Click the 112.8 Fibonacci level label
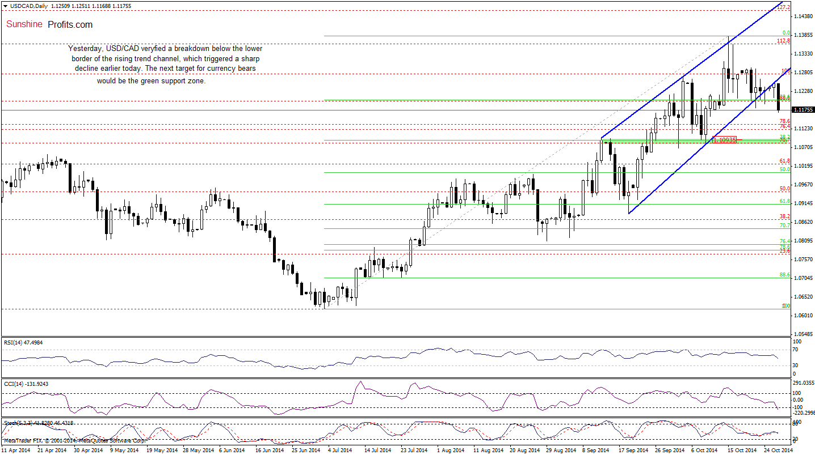Screen dimensions: 815x455 [x=783, y=41]
